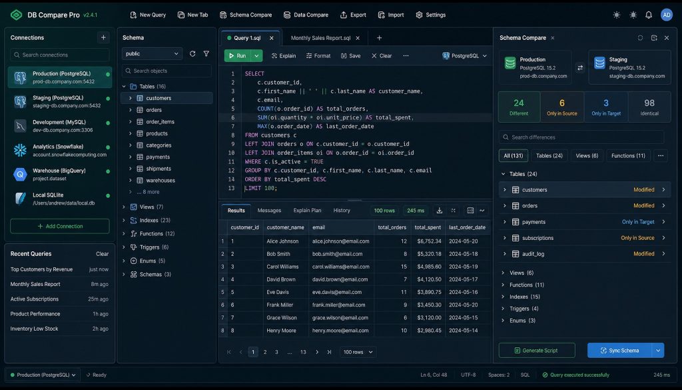Go to the next results page
The image size is (682, 390).
pyautogui.click(x=317, y=352)
